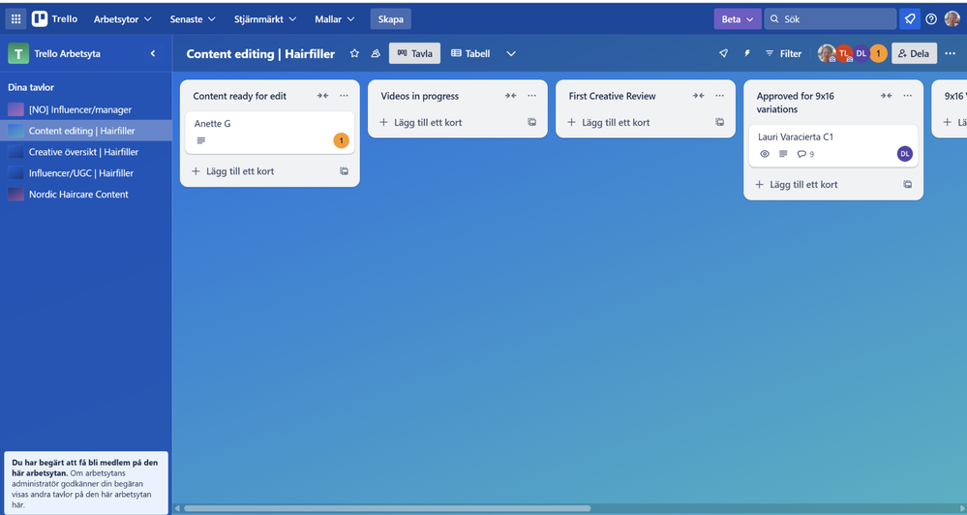Create card from template in Approved for 9x16
This screenshot has height=515, width=967.
coord(908,185)
